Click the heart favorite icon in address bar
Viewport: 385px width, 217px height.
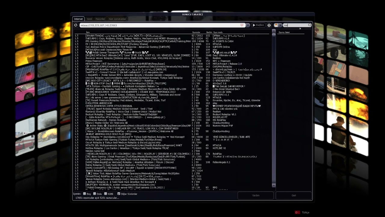click(242, 25)
